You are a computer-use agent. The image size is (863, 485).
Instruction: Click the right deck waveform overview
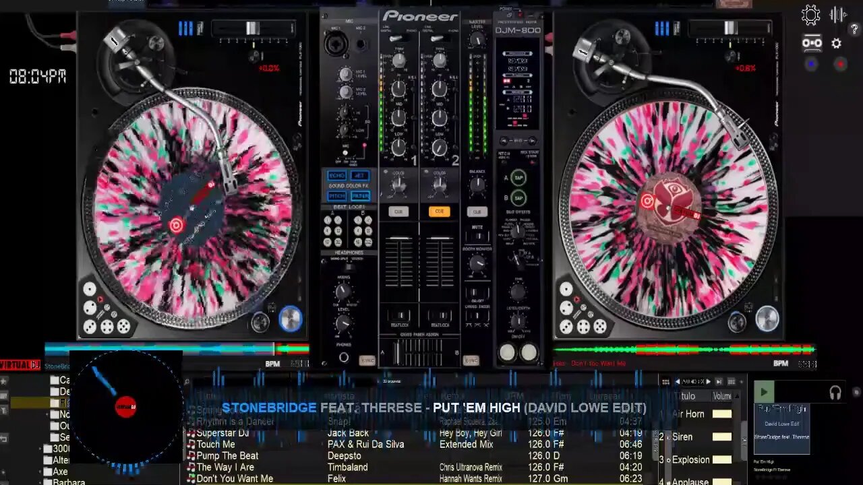684,349
